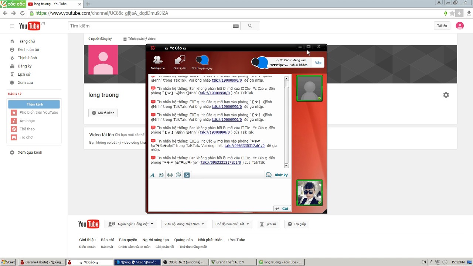Open a new browser tab
The width and height of the screenshot is (473, 266).
(x=88, y=4)
